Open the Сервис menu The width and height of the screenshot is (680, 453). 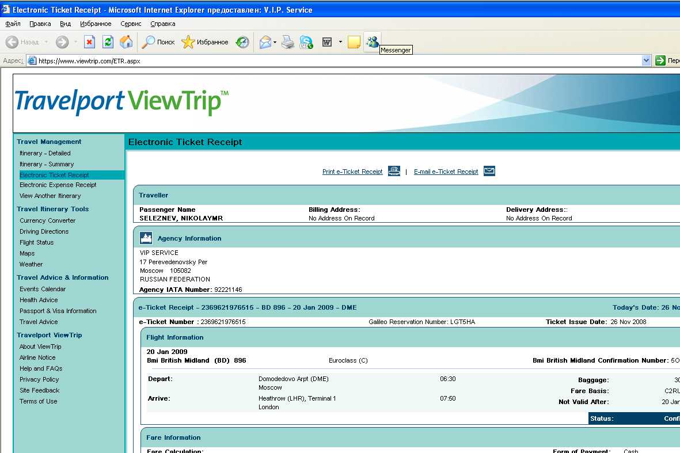pyautogui.click(x=131, y=24)
